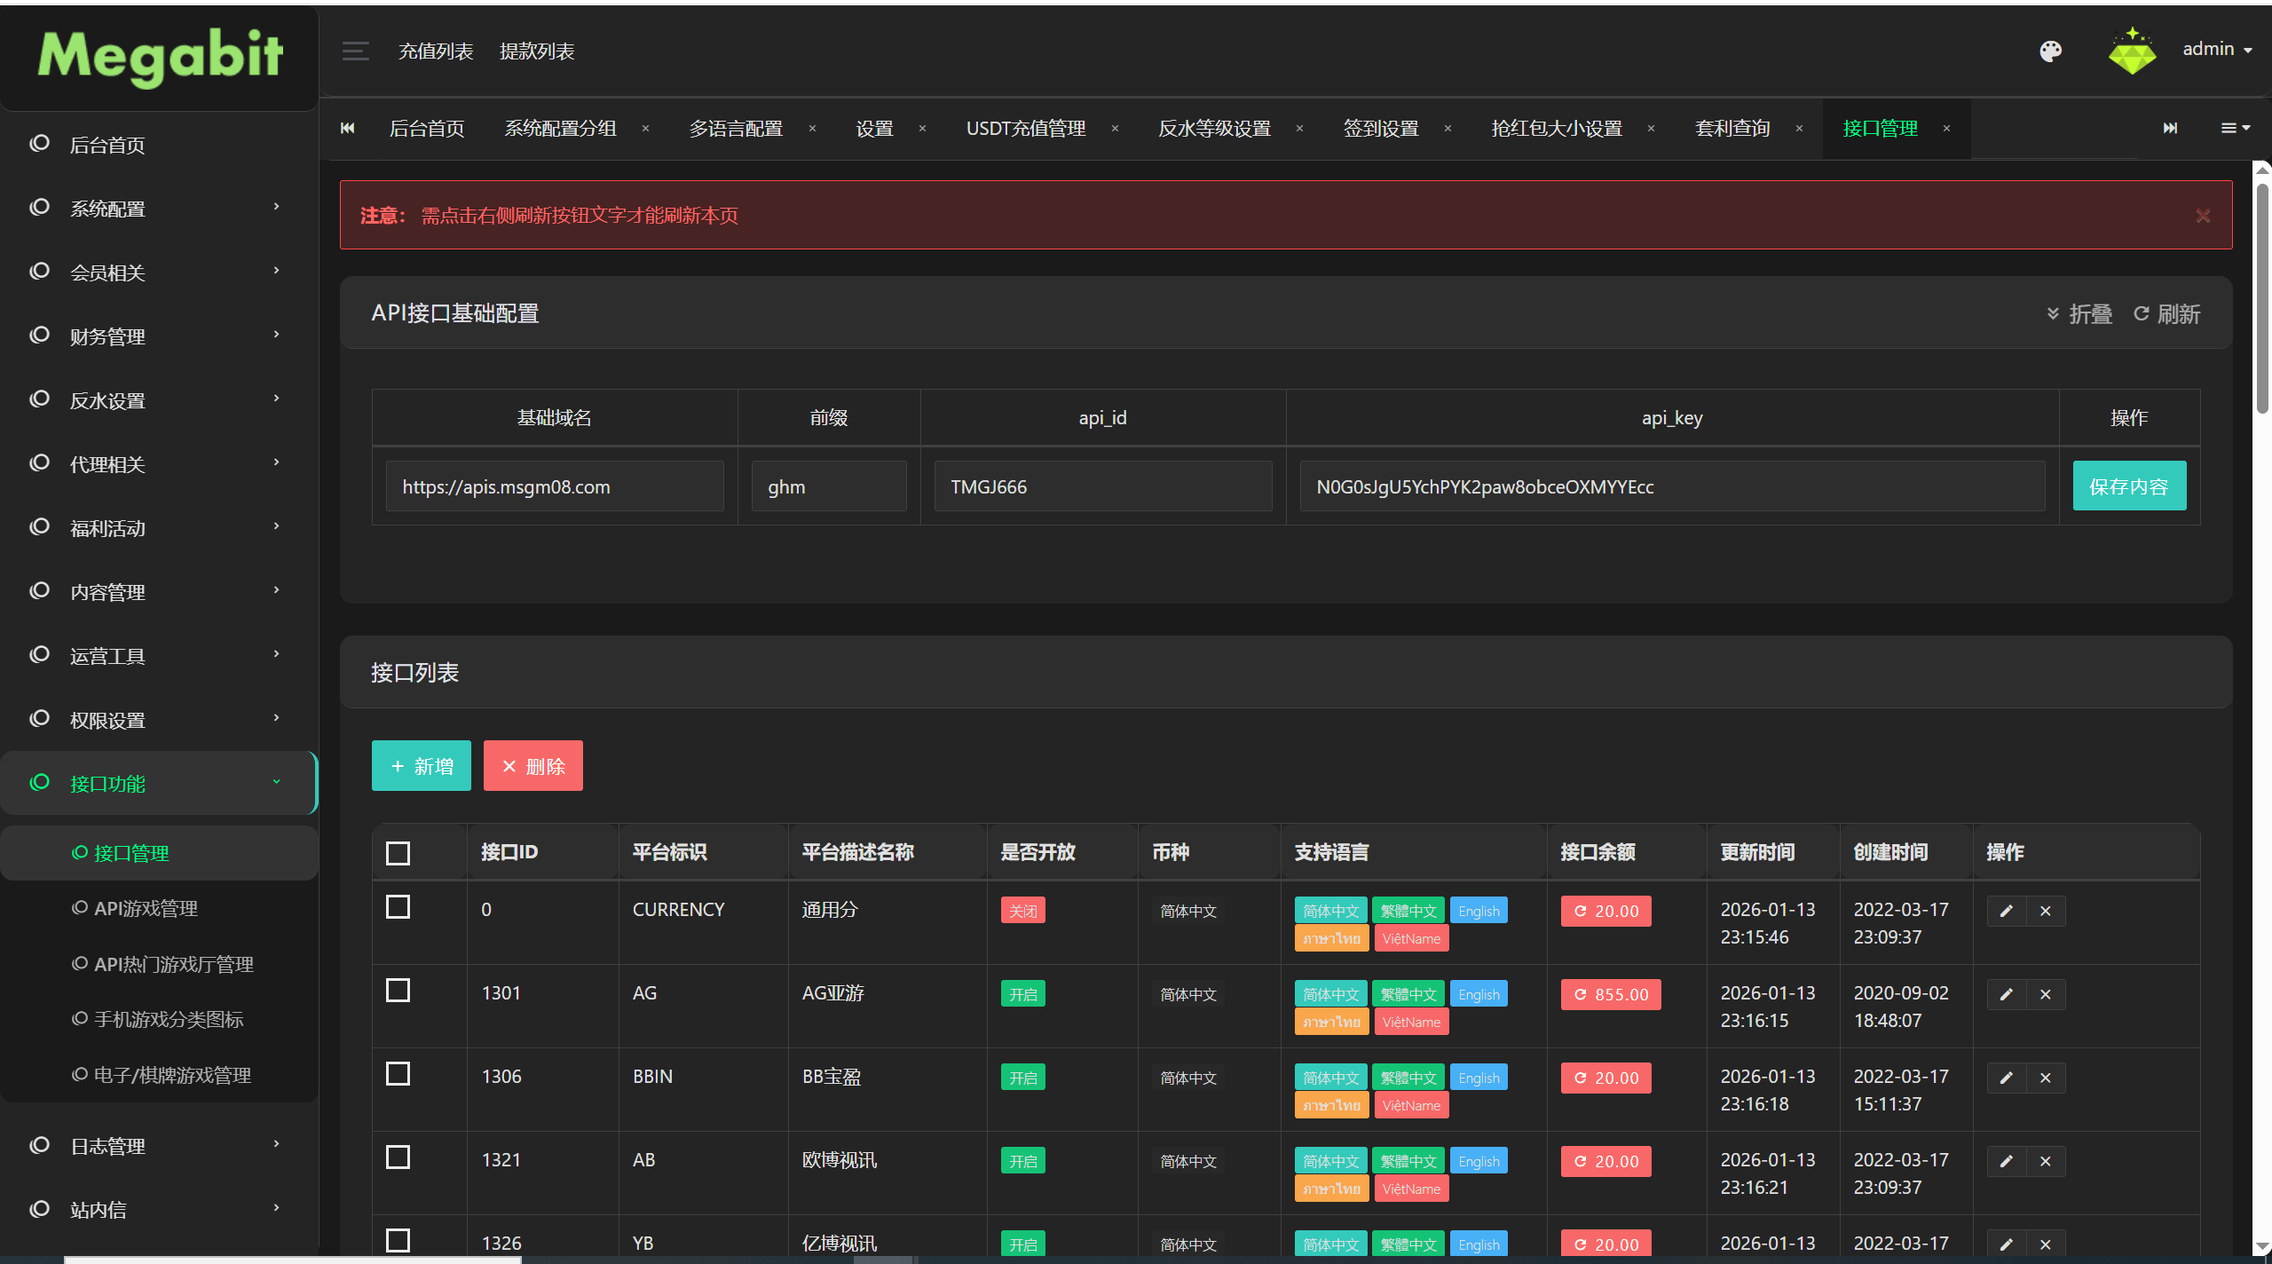Expand the 系统配置 sidebar menu
This screenshot has width=2272, height=1264.
coord(158,209)
